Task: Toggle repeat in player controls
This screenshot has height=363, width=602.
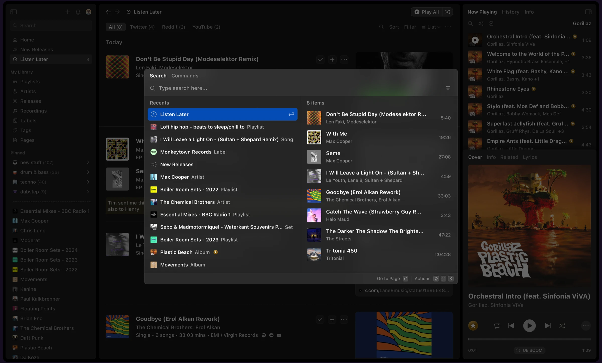Action: click(497, 326)
